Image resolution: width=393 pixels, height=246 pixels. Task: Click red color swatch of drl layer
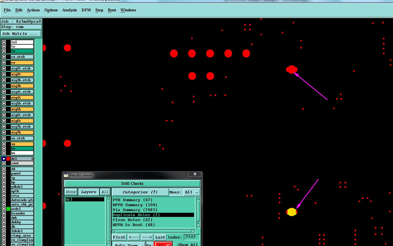[8, 159]
